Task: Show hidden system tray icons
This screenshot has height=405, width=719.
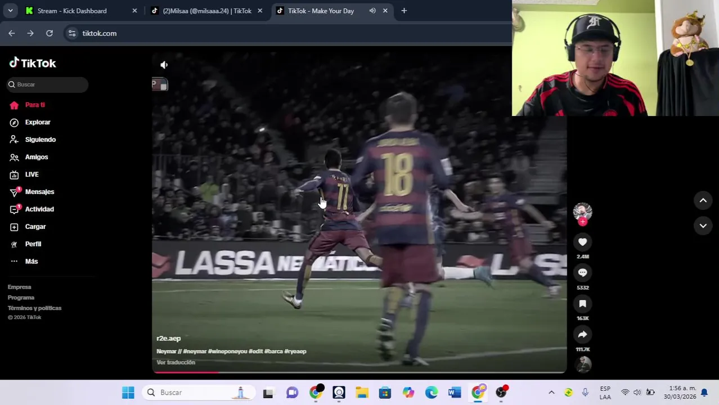Action: 551,393
